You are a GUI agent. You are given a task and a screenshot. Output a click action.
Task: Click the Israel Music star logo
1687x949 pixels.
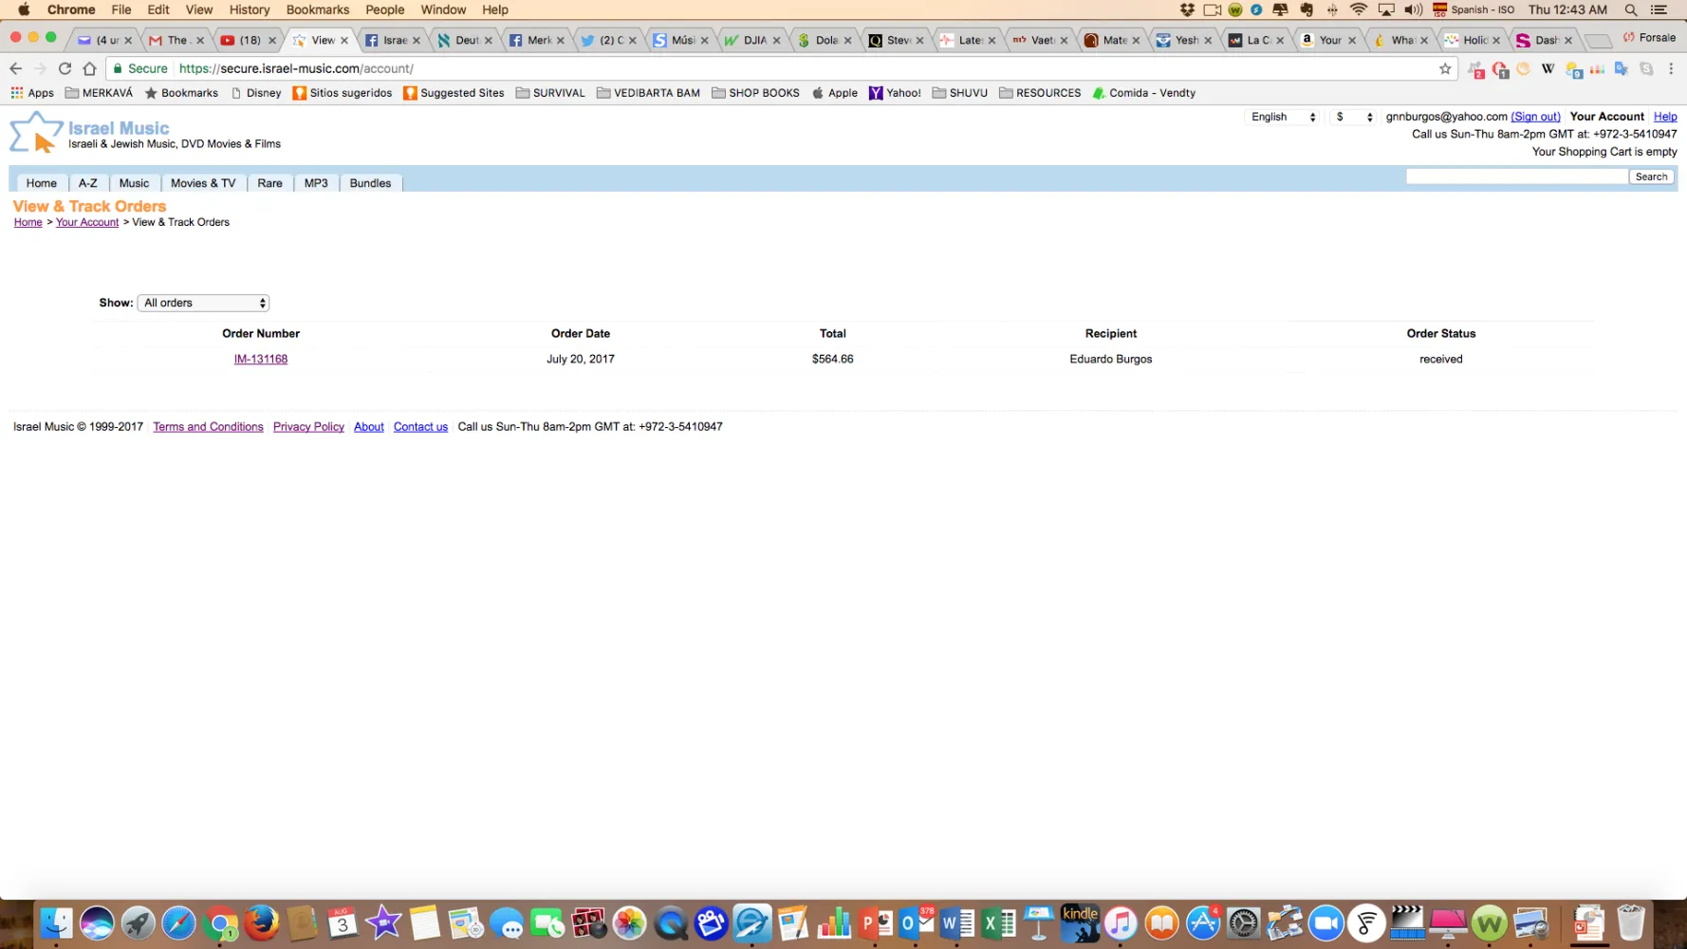[35, 133]
